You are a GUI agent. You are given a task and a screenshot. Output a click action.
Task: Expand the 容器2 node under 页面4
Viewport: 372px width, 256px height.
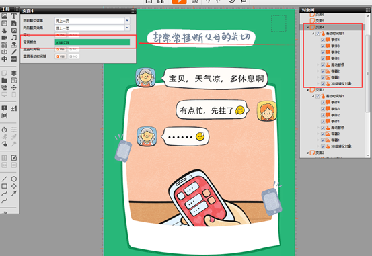(318, 71)
